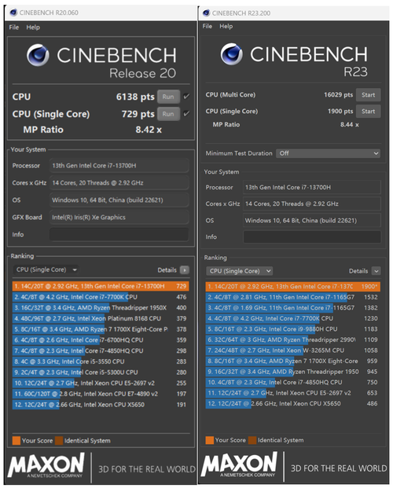Click the Processor field in R23 Your System
393x488 pixels.
[x=312, y=187]
